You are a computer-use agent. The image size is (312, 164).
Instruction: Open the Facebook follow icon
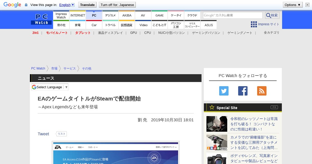pyautogui.click(x=243, y=91)
